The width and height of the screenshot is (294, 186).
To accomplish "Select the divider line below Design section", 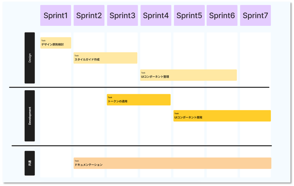I will coord(139,87).
